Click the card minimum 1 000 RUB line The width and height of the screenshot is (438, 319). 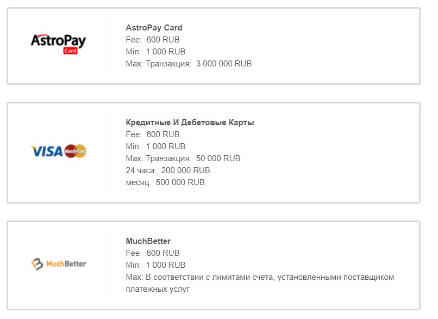coord(155,146)
